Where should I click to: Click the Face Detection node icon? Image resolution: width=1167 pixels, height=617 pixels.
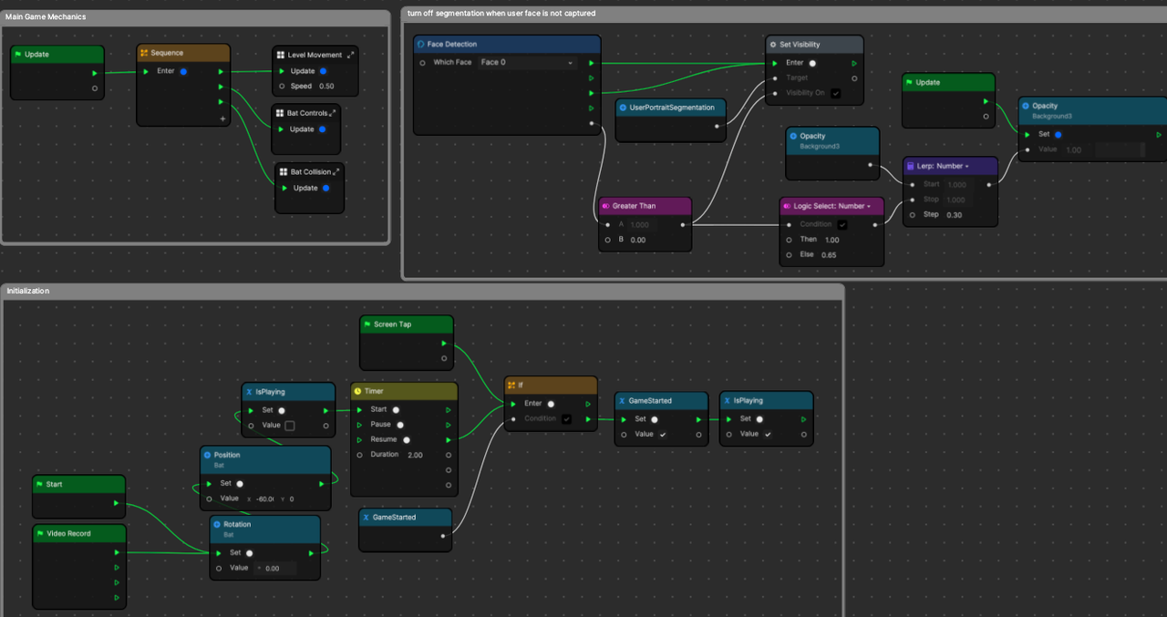tap(420, 45)
